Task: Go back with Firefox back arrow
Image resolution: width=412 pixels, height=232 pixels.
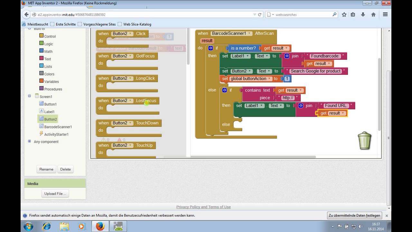Action: (26, 15)
